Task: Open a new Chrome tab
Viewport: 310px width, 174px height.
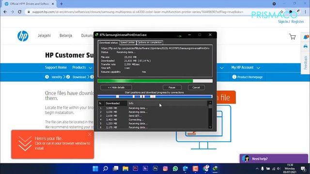Action: pyautogui.click(x=62, y=4)
